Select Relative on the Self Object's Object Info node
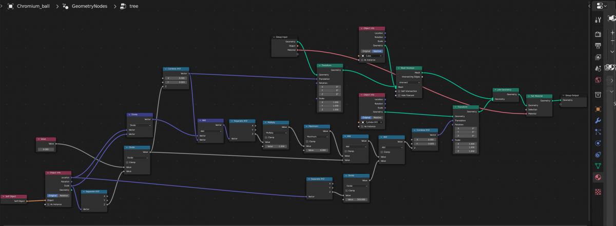The width and height of the screenshot is (616, 226). point(64,195)
